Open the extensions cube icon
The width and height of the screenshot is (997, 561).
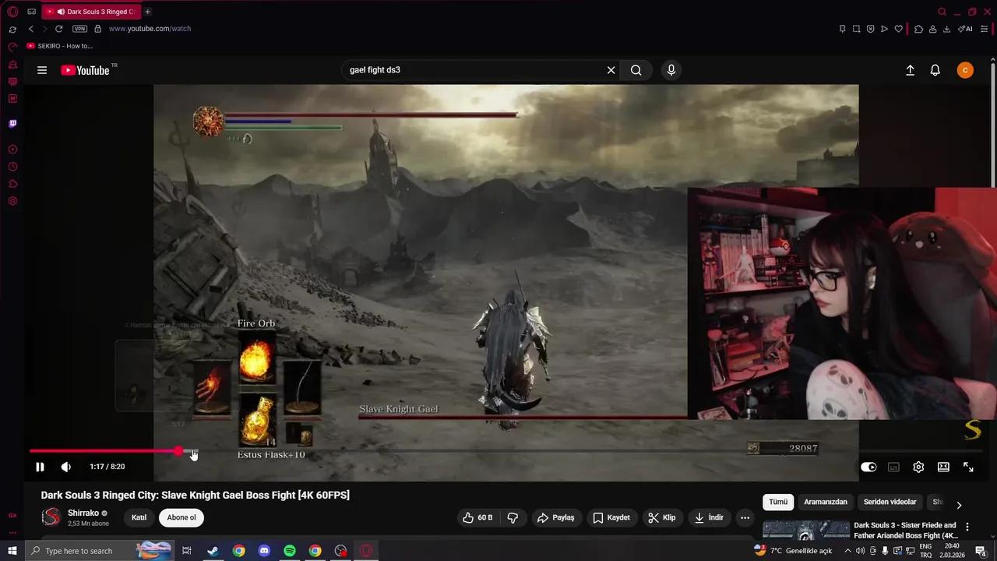(918, 29)
